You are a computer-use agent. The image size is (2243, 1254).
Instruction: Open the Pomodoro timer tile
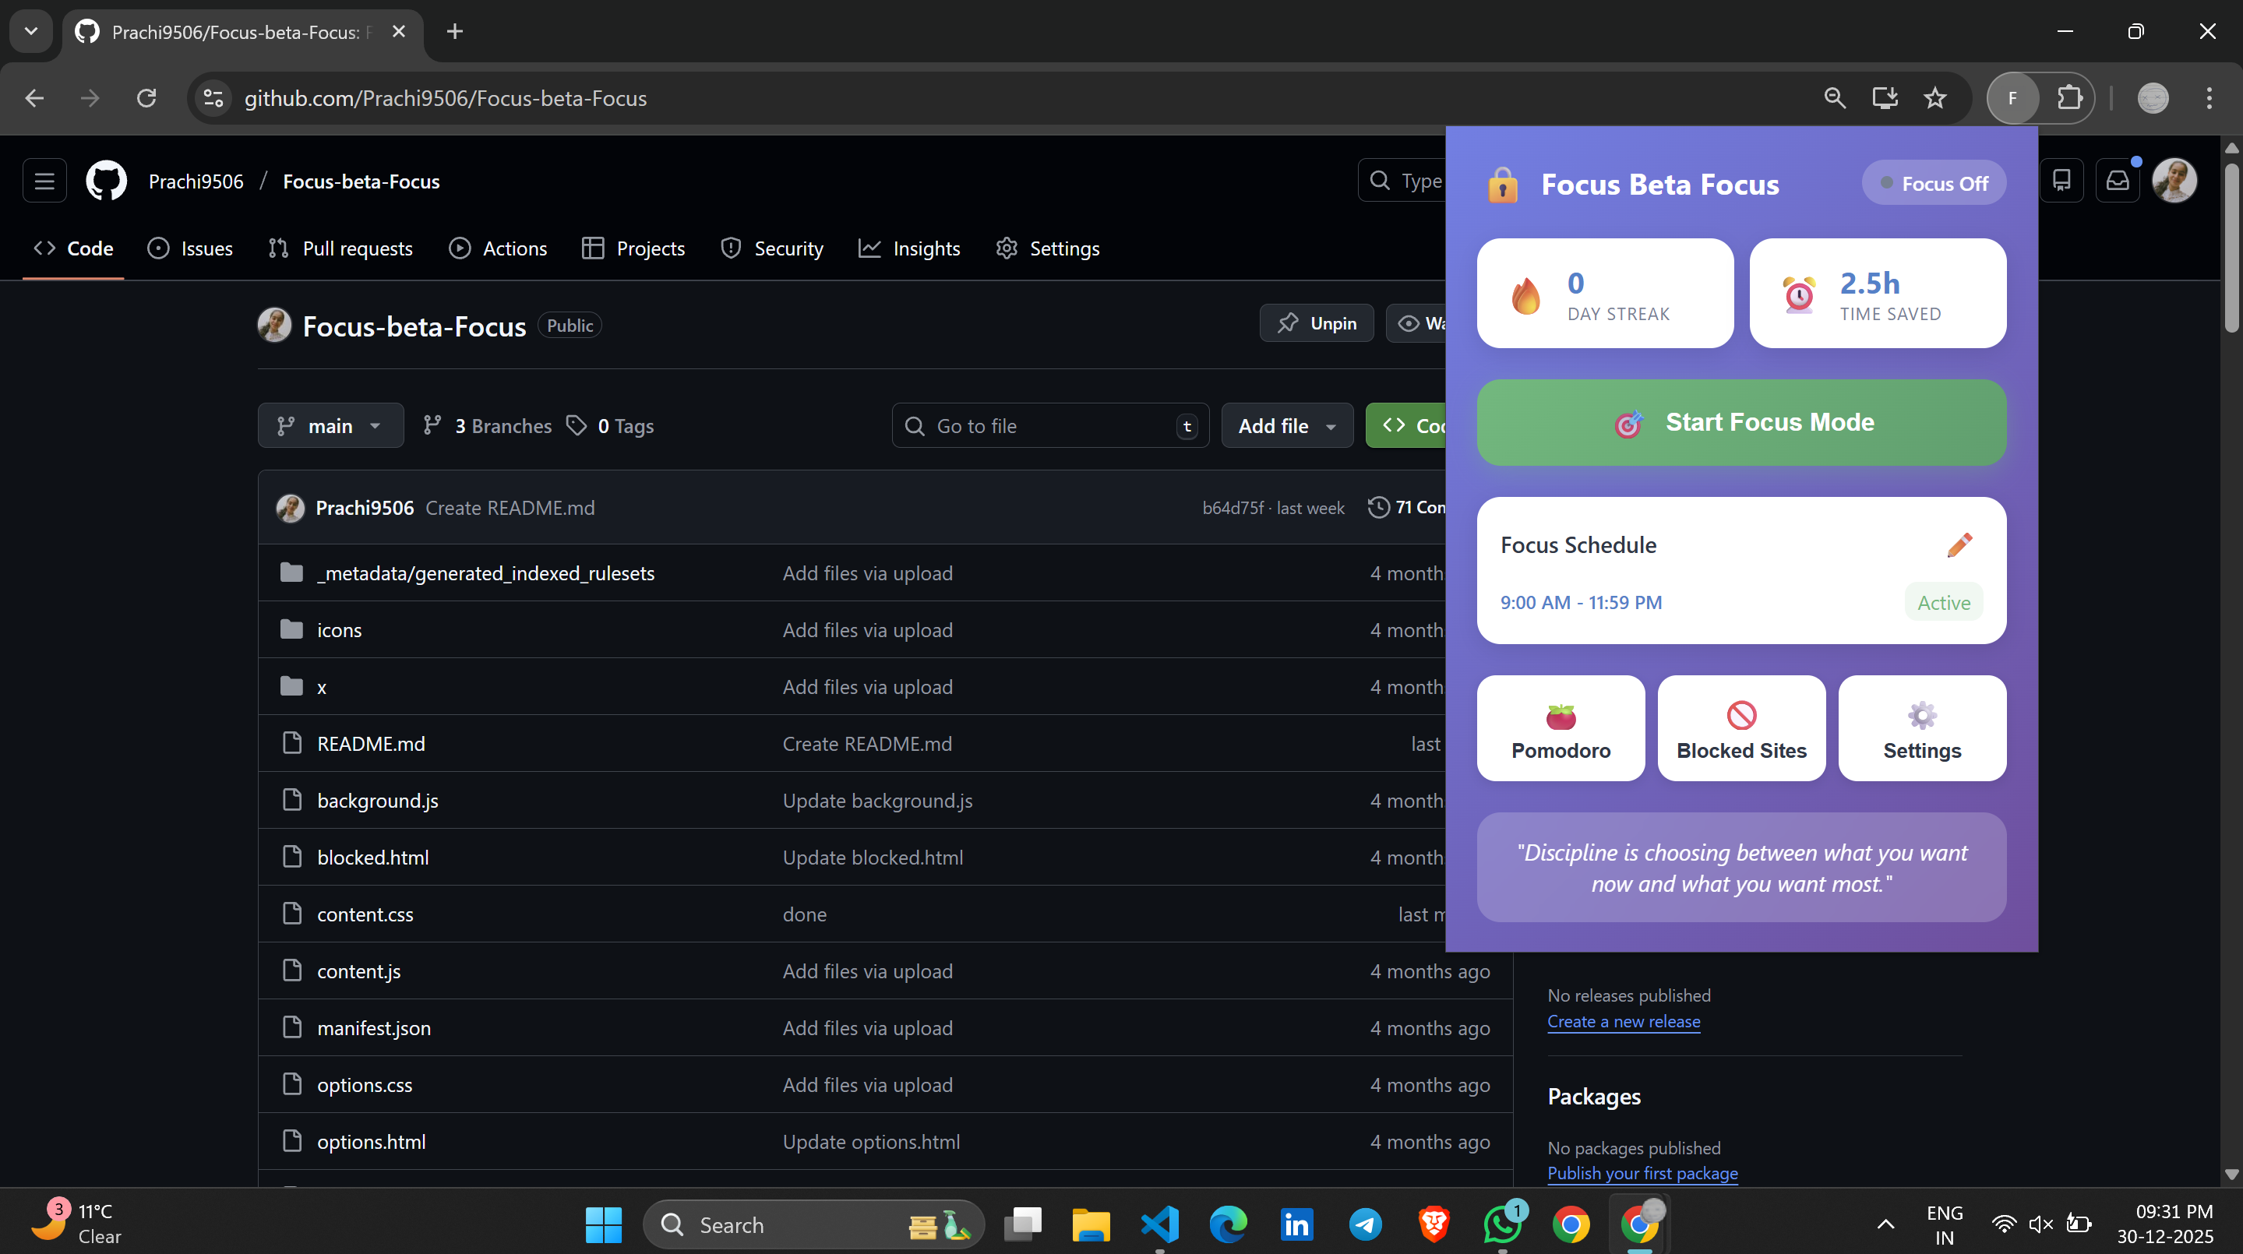pyautogui.click(x=1561, y=728)
